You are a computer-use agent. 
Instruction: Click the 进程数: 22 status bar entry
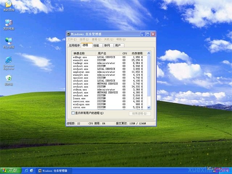(x=73, y=123)
